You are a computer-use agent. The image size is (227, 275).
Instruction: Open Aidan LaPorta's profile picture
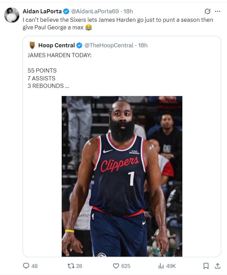point(12,15)
